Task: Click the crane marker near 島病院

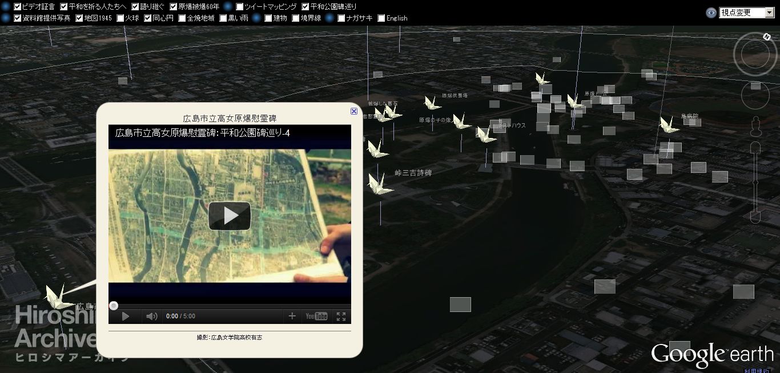Action: [669, 125]
